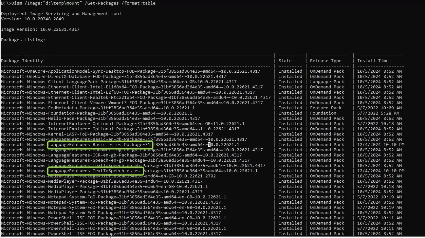
Task: Select the State column header
Action: pyautogui.click(x=285, y=61)
